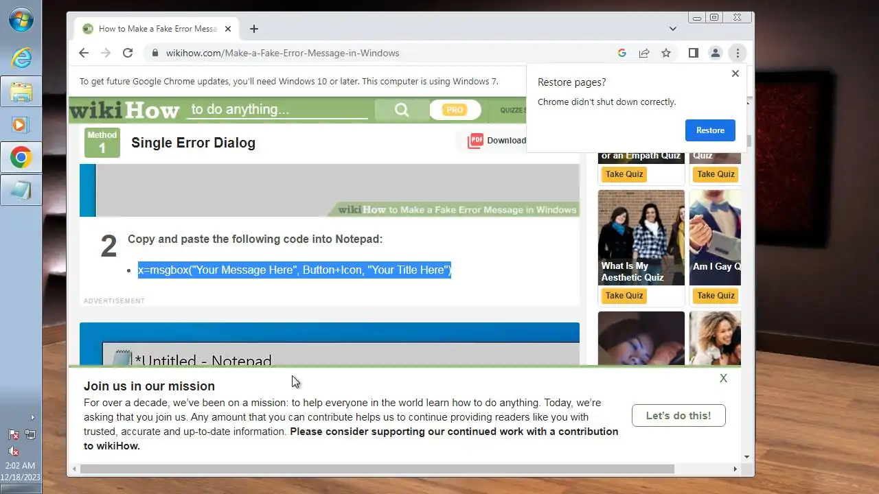Open Windows Media Player from taskbar
This screenshot has width=879, height=494.
coord(21,125)
